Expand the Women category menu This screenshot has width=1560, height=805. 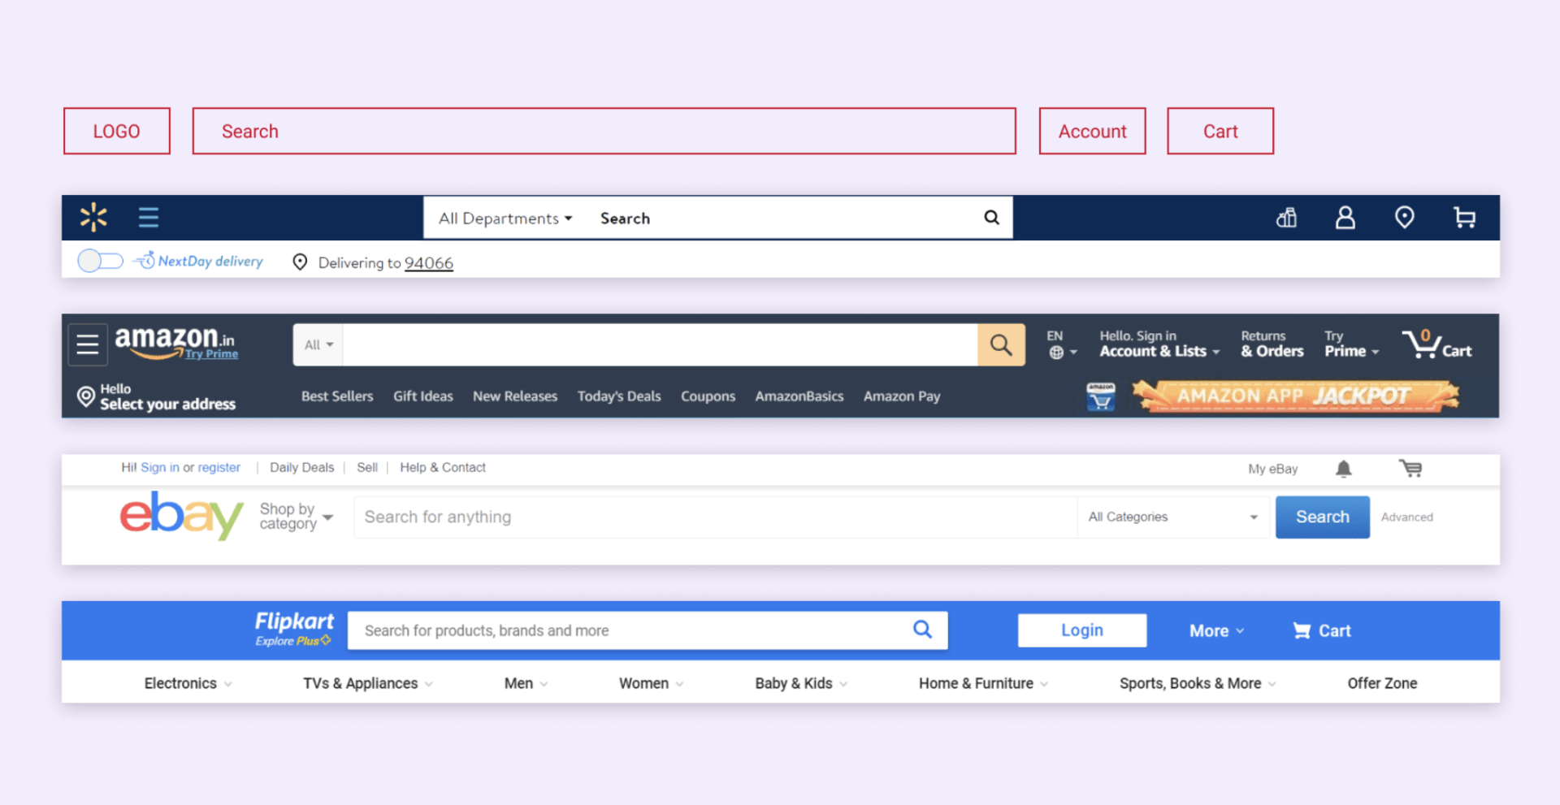[x=652, y=684]
